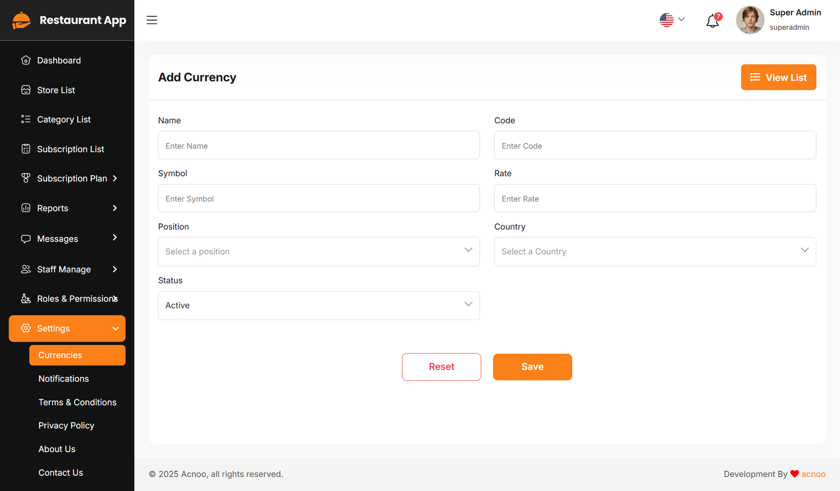Click the Reset button
The width and height of the screenshot is (840, 491).
442,367
